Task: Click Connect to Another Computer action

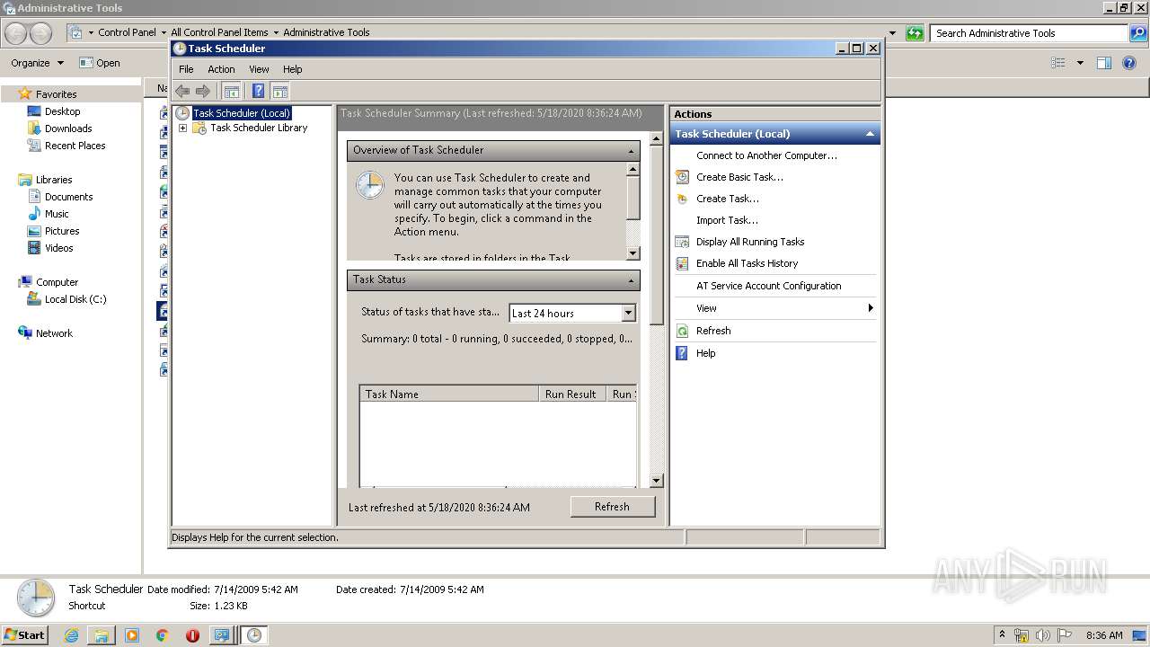Action: tap(766, 155)
